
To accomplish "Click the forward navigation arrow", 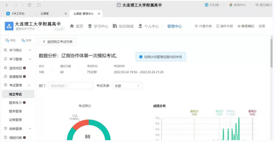I will coord(16,5).
